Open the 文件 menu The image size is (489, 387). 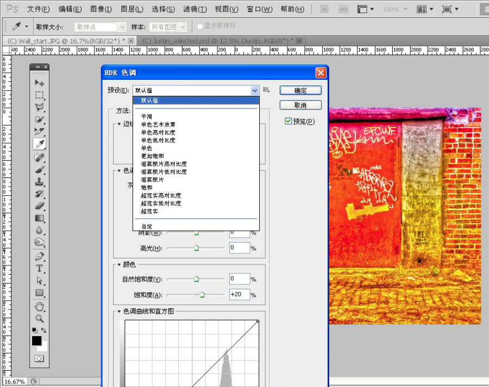38,9
